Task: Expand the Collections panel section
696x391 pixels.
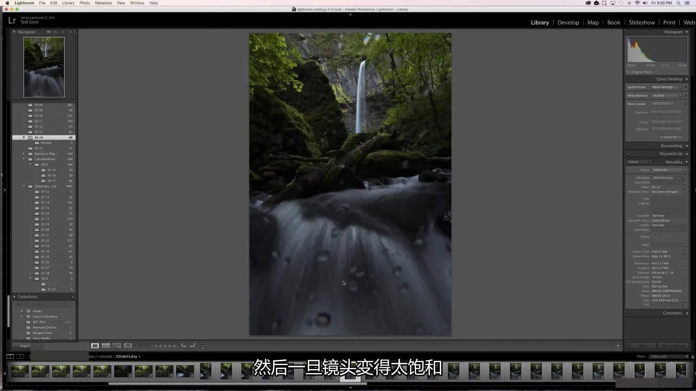Action: point(14,297)
